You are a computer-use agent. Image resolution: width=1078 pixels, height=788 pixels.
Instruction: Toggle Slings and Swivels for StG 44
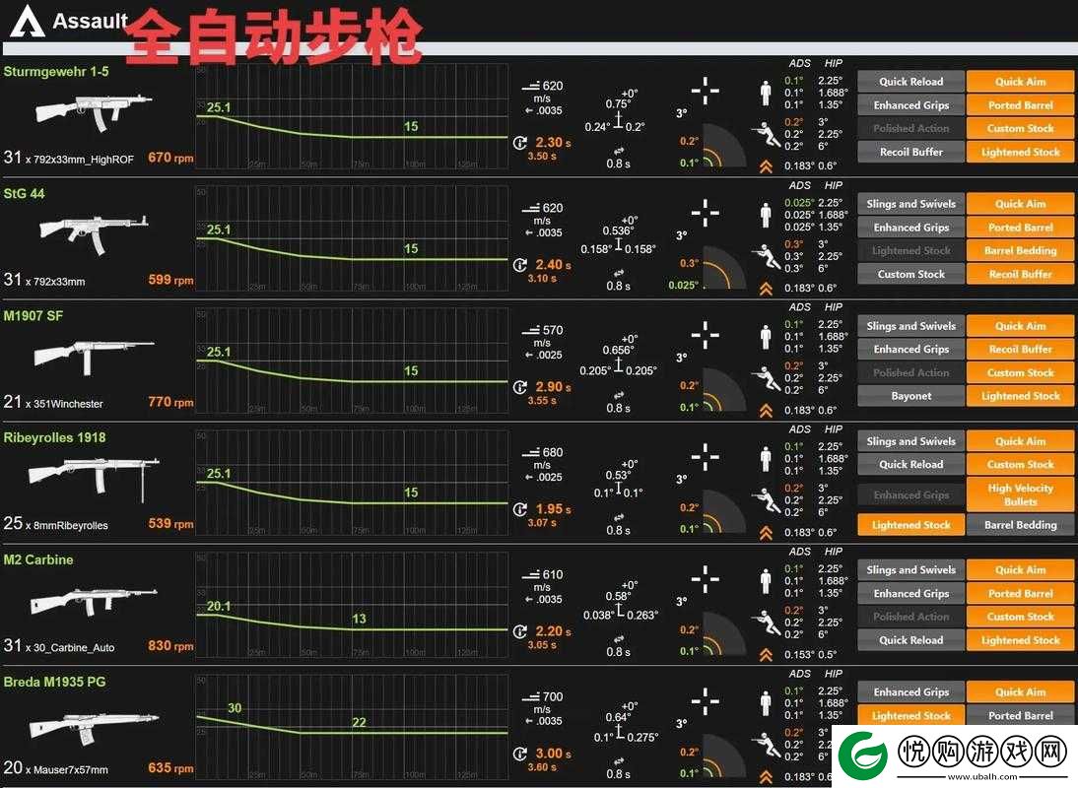click(910, 204)
